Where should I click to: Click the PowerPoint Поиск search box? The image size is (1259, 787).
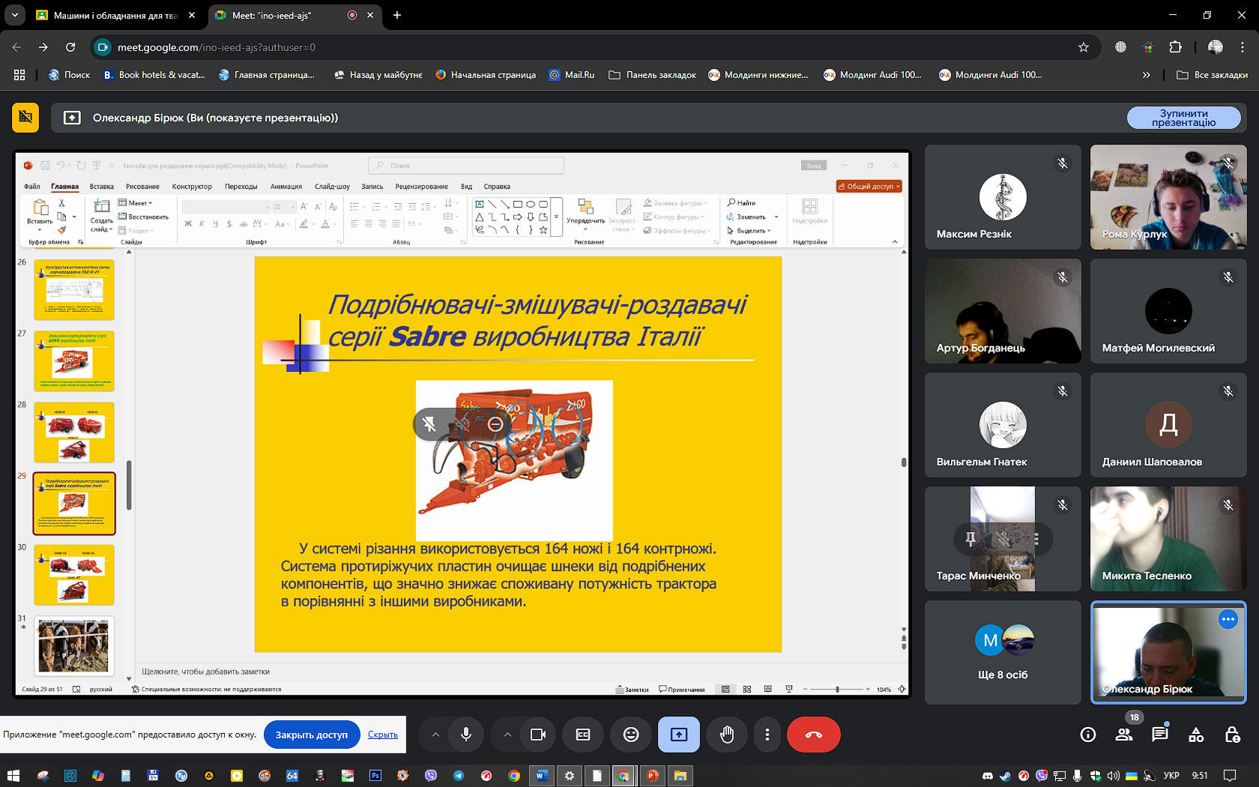(465, 166)
